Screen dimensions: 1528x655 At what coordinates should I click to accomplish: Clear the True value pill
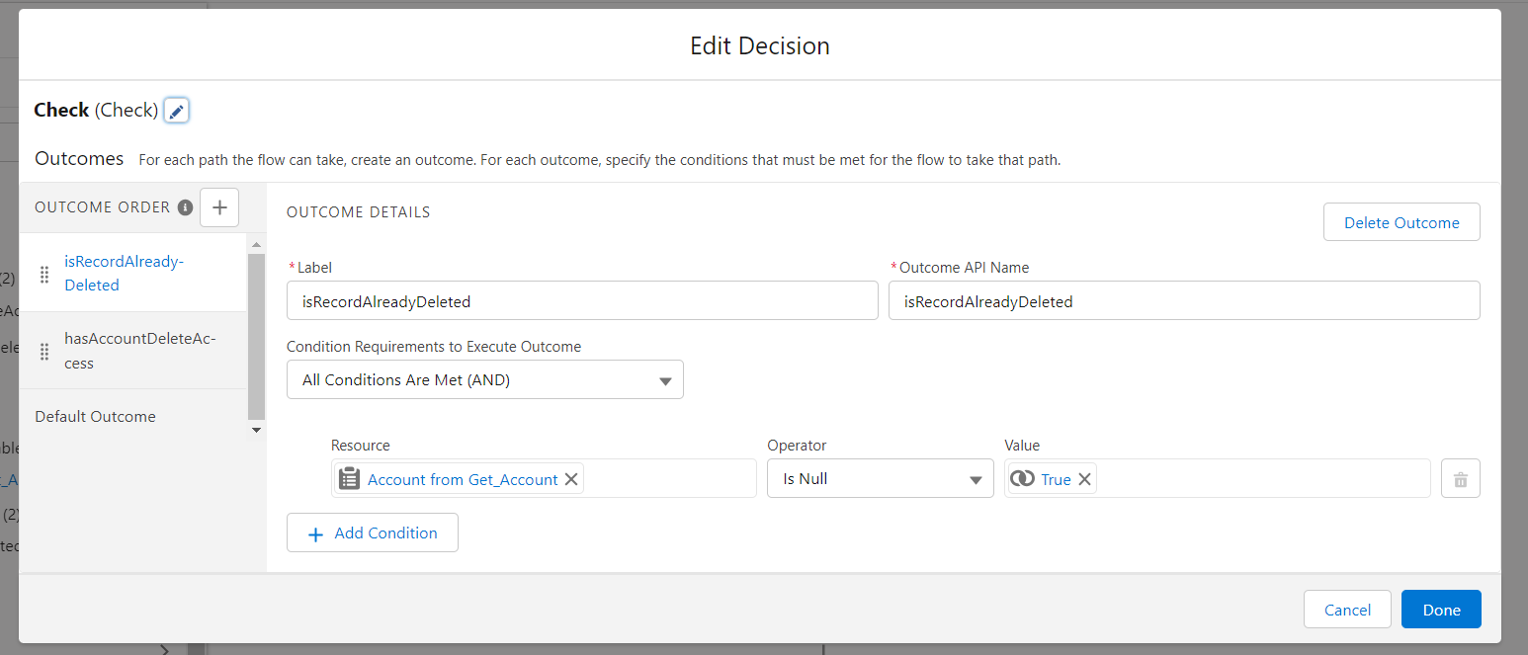point(1084,479)
